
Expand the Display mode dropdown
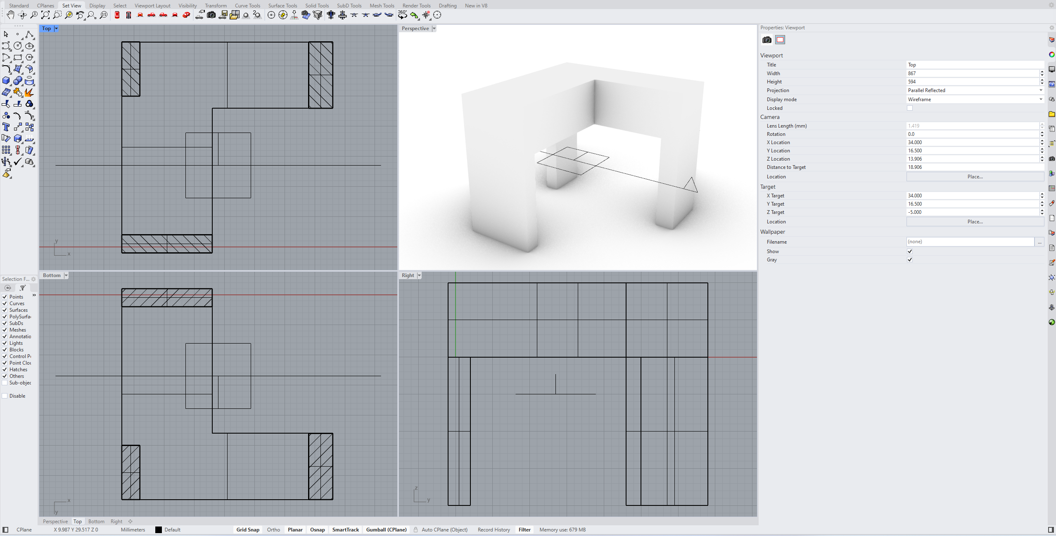(x=975, y=100)
